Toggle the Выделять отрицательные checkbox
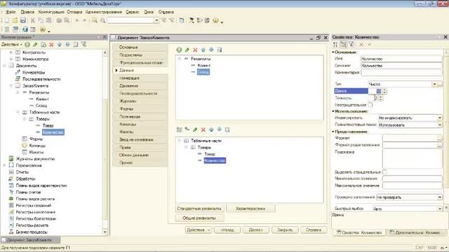Image resolution: width=449 pixels, height=252 pixels. tap(384, 172)
